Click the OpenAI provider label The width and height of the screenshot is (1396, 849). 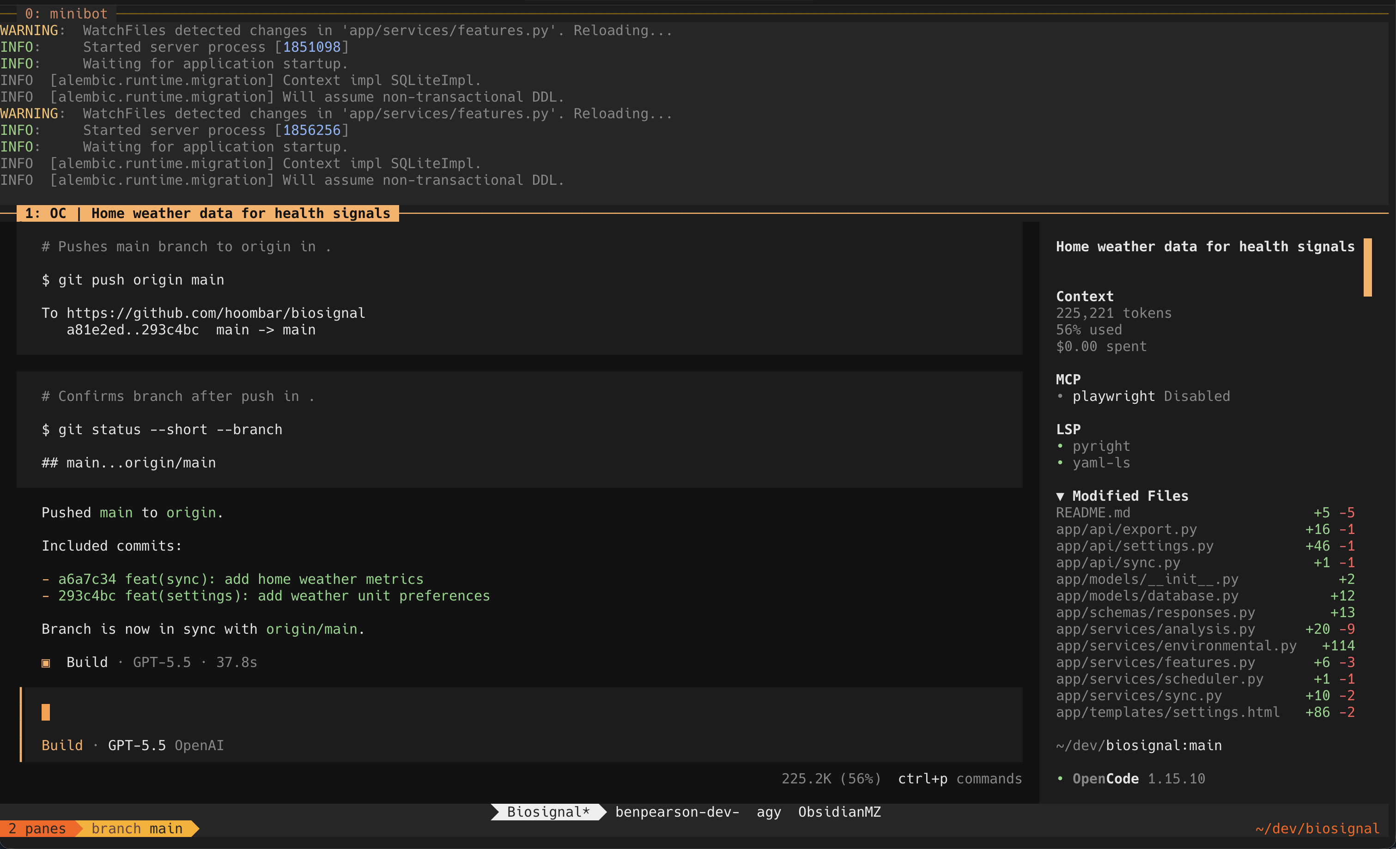click(200, 746)
